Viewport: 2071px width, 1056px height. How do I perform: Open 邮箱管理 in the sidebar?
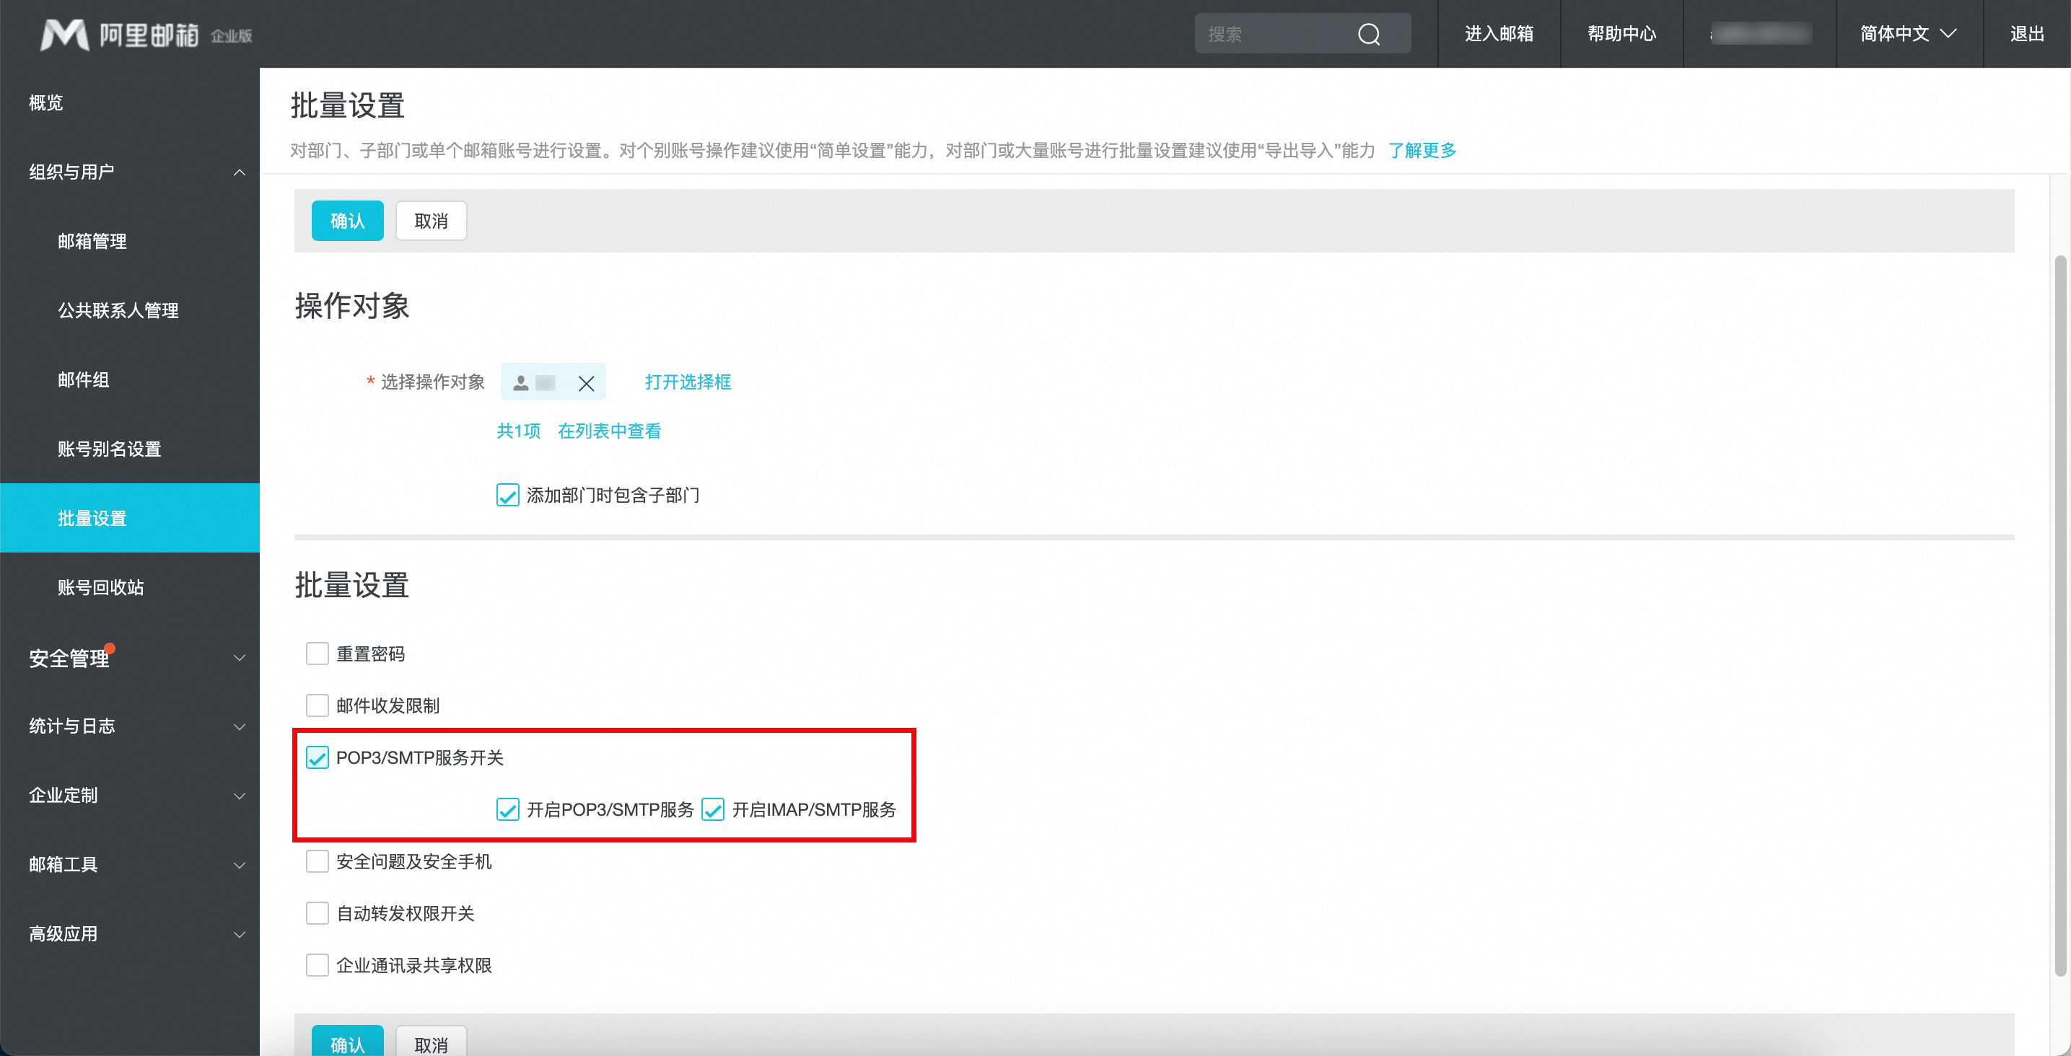click(92, 241)
